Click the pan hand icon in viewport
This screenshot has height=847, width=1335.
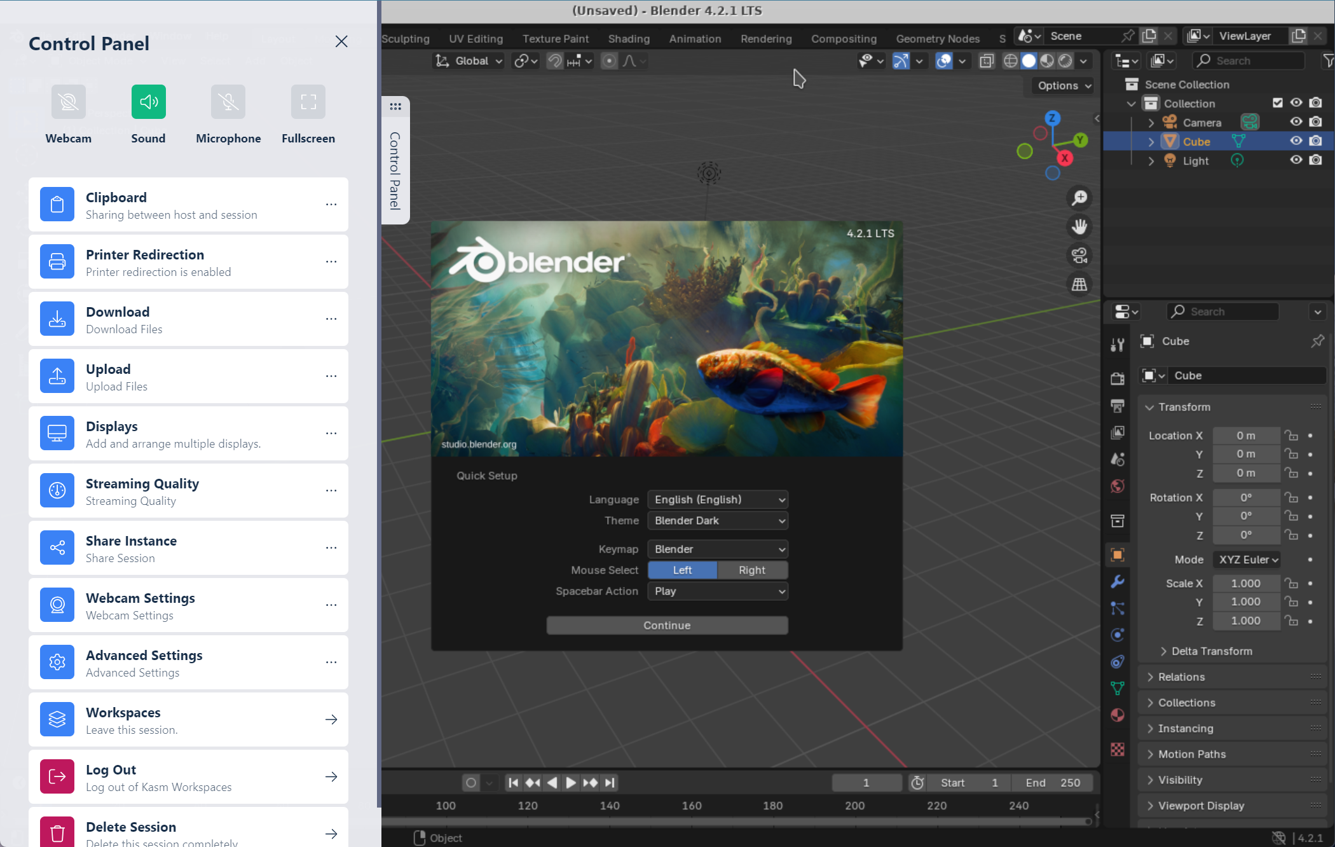point(1079,226)
